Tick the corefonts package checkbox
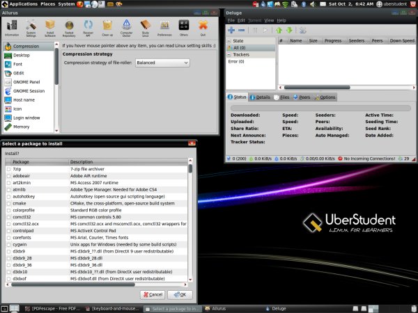The width and height of the screenshot is (418, 313). click(x=8, y=237)
